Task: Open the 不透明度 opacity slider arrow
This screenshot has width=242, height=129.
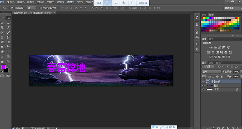Action: 241,72
